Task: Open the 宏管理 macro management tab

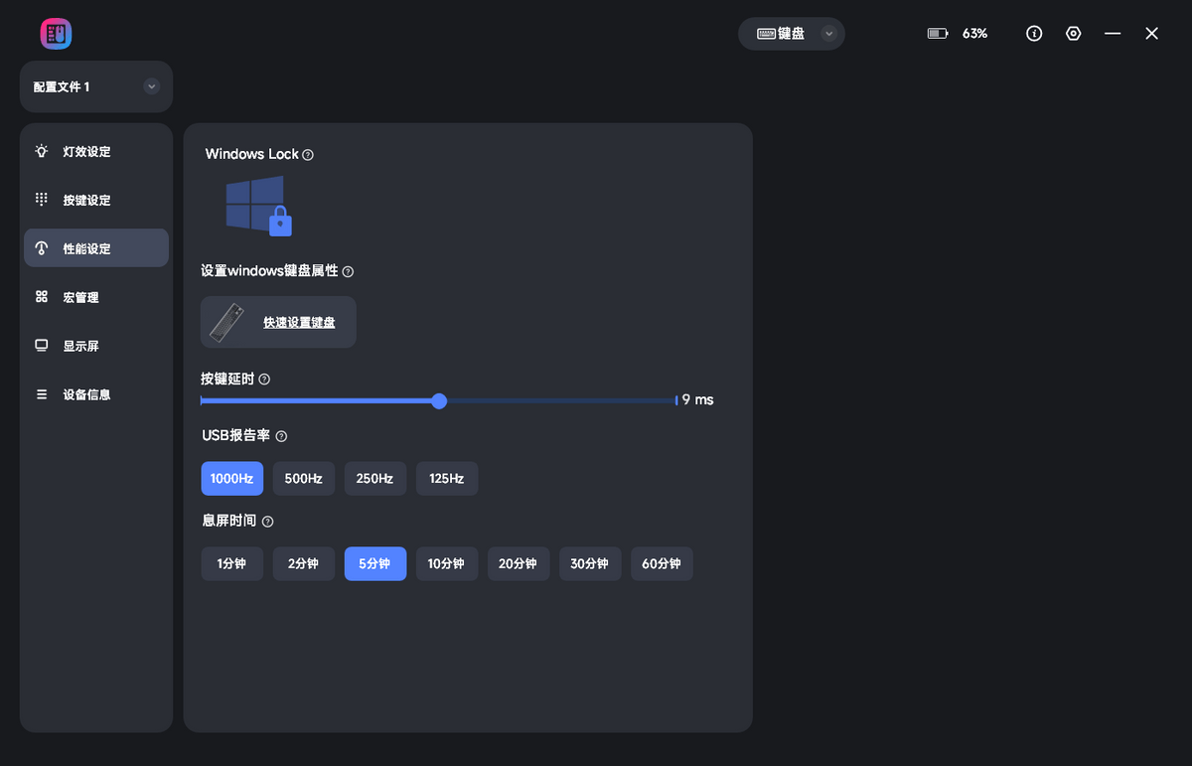Action: point(96,297)
